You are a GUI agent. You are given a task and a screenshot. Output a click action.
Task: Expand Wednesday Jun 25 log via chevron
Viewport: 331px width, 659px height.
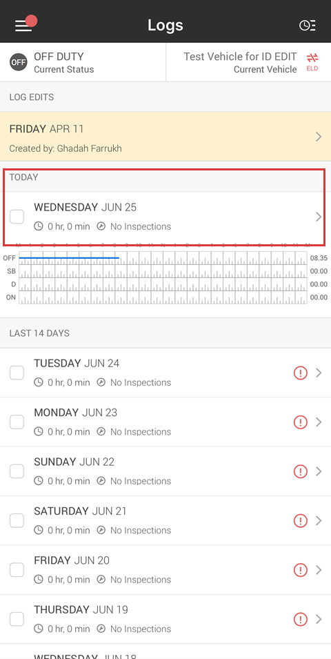319,217
